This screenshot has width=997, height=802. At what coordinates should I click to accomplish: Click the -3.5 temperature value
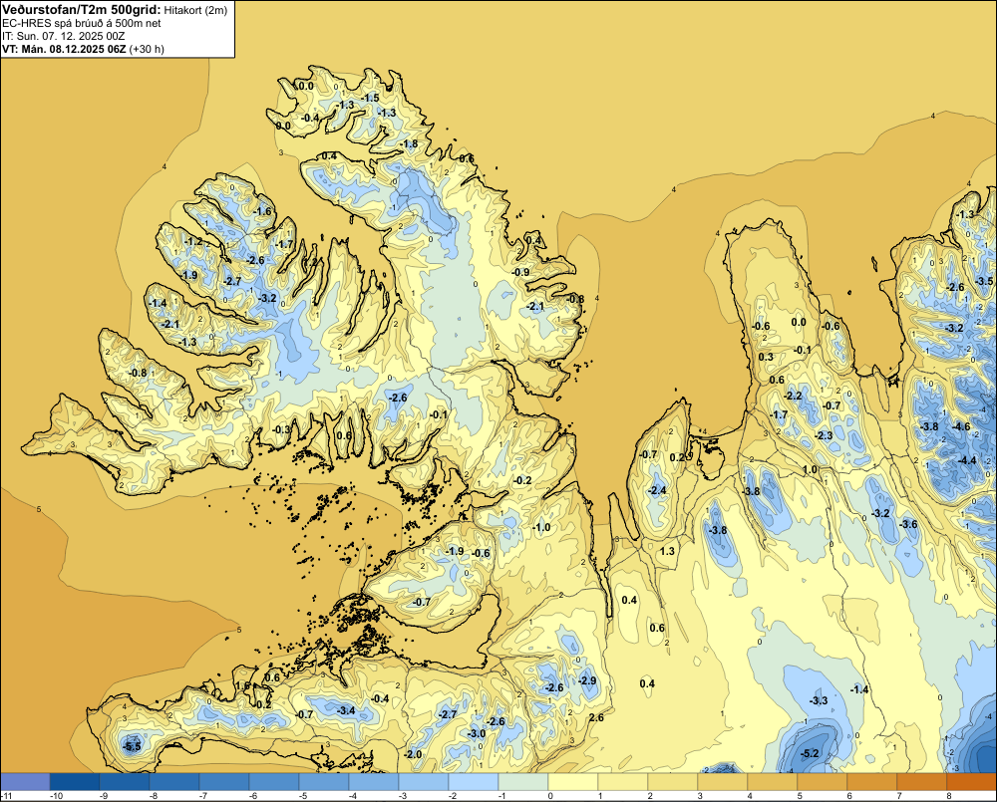(x=984, y=281)
